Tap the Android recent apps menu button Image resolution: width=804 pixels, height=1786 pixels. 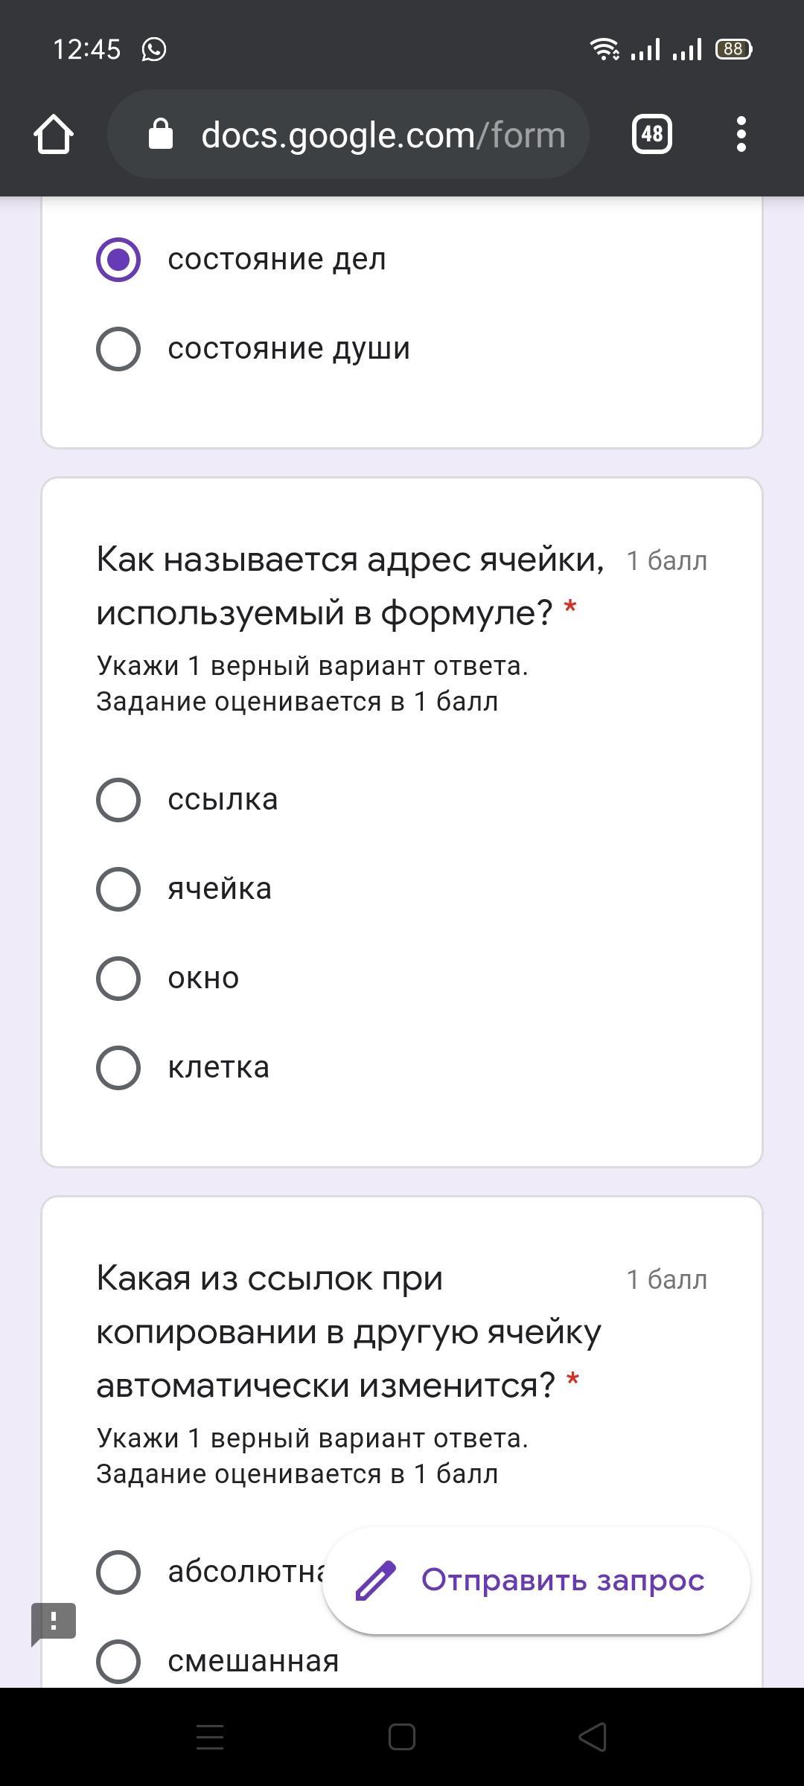pyautogui.click(x=210, y=1737)
